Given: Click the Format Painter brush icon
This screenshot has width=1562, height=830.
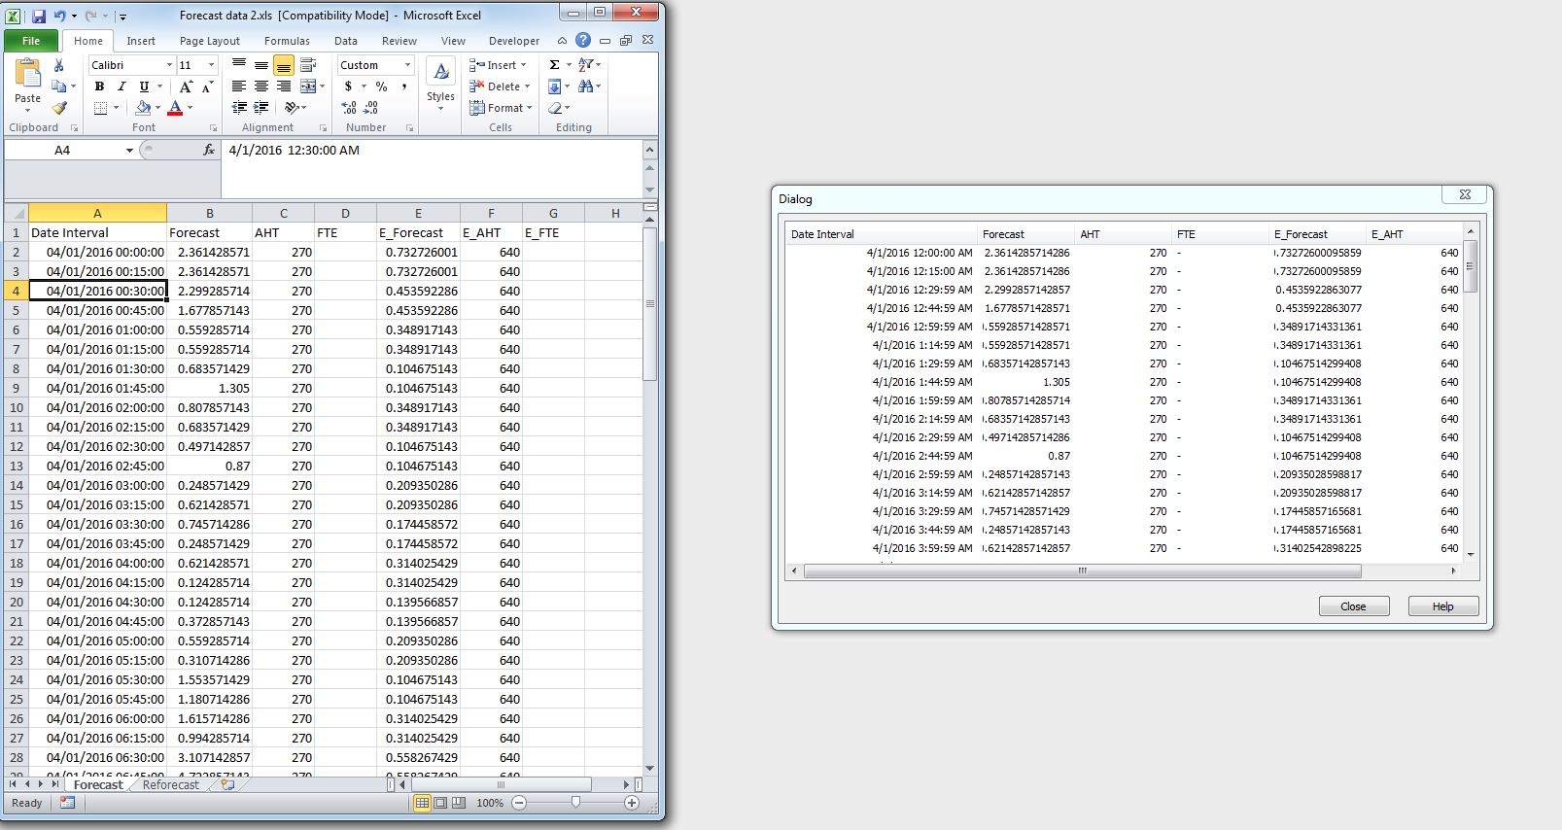Looking at the screenshot, I should click(59, 108).
